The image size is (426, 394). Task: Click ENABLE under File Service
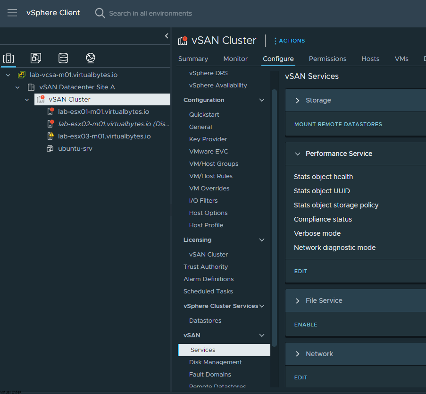coord(306,325)
